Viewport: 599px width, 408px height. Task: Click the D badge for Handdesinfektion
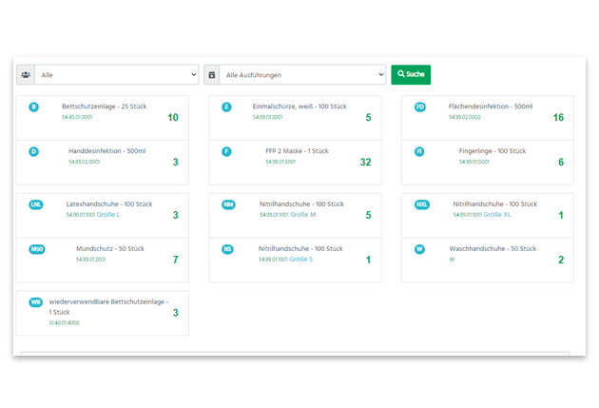tap(33, 151)
